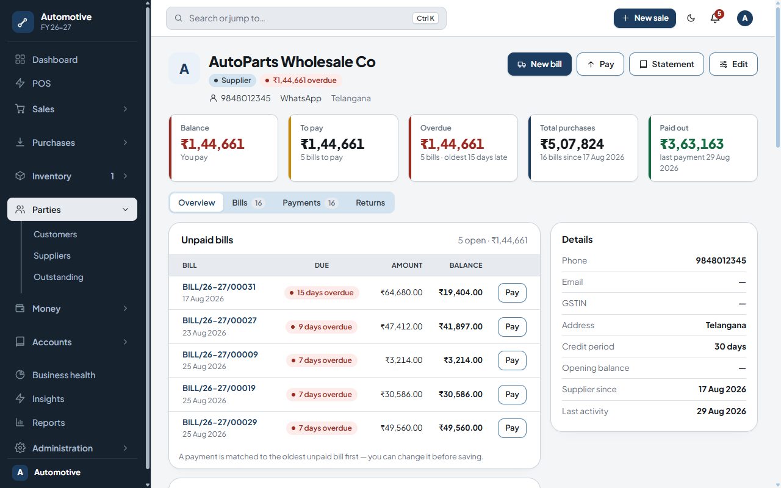Screen dimensions: 781x488
Task: Click the New sale button
Action: pos(645,18)
